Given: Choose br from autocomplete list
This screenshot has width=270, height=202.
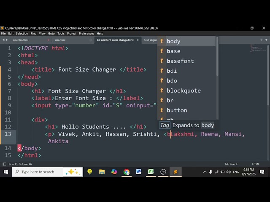Looking at the screenshot, I should 186,100.
